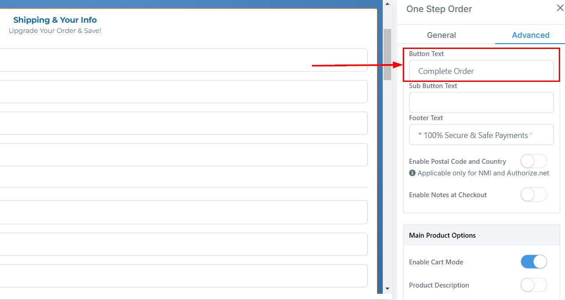Click the info icon beside NMI note

pos(412,173)
